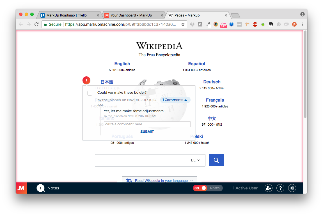Image resolution: width=323 pixels, height=216 pixels.
Task: Open the Dropbox extension icon
Action: point(192,24)
